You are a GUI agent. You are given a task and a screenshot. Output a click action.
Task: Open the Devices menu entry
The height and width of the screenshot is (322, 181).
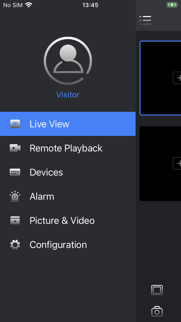pyautogui.click(x=46, y=172)
